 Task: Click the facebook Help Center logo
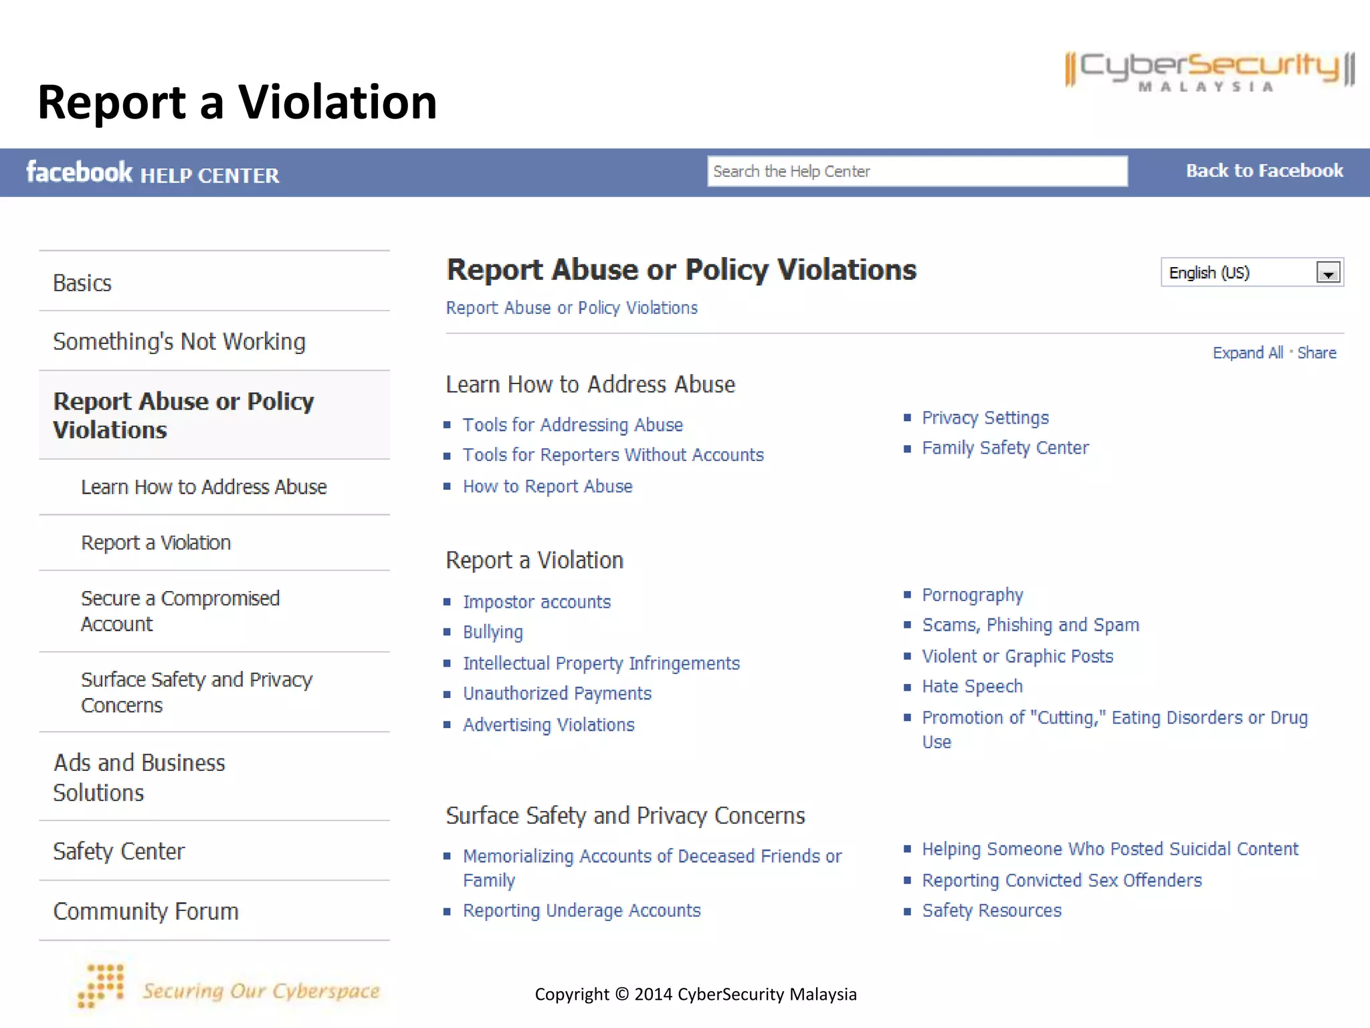[153, 173]
